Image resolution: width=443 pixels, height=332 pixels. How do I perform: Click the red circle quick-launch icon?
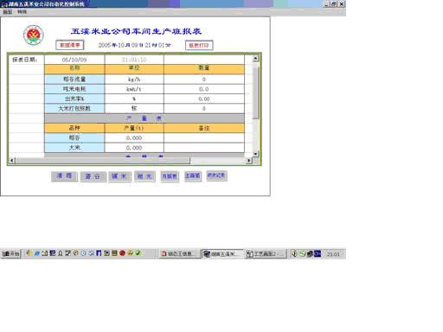122,253
